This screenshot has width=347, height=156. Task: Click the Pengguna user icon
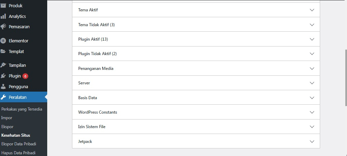tap(3, 86)
